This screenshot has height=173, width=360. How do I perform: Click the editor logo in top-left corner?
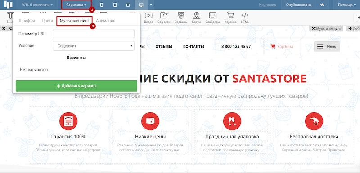[x=8, y=4]
